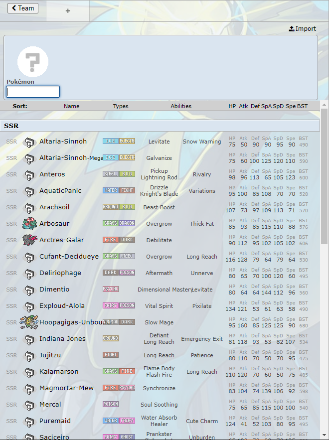Click Altaria-Sinnoh's placeholder sprite icon
329x440 pixels.
click(30, 142)
